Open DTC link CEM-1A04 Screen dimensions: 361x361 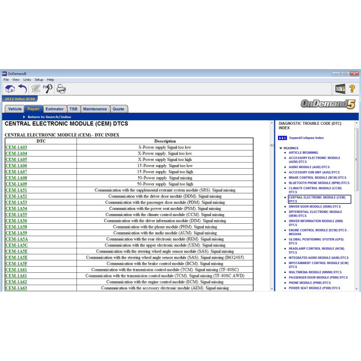click(16, 153)
